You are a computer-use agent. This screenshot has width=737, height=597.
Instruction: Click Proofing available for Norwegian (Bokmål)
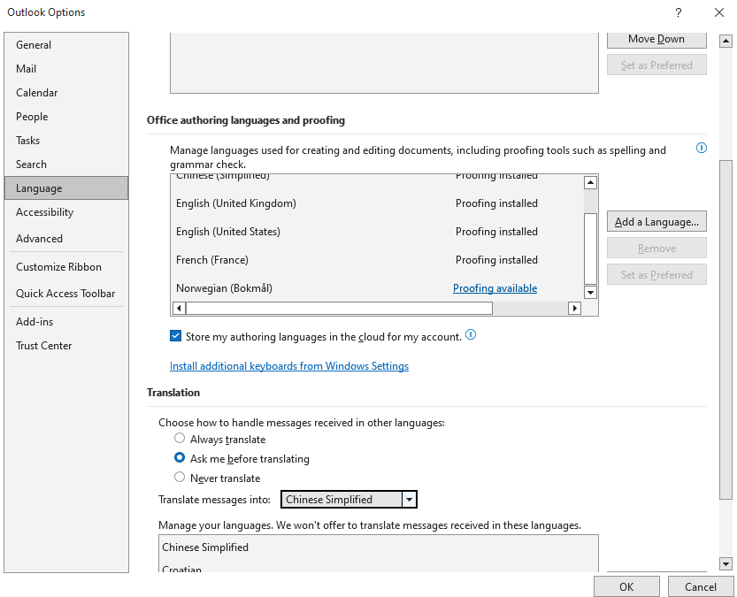pyautogui.click(x=495, y=287)
